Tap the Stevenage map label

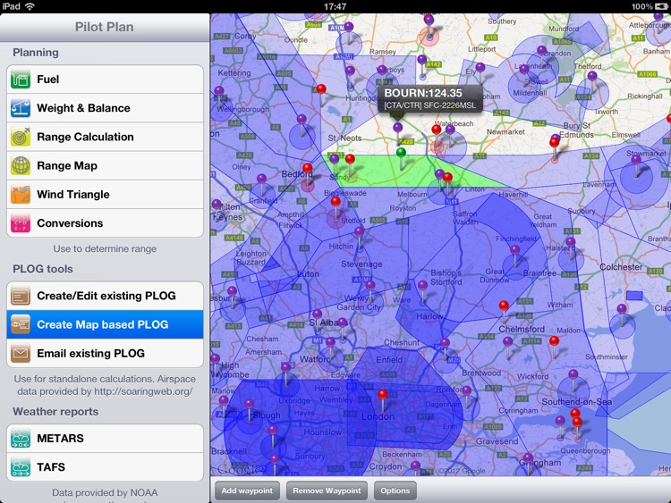pos(361,264)
